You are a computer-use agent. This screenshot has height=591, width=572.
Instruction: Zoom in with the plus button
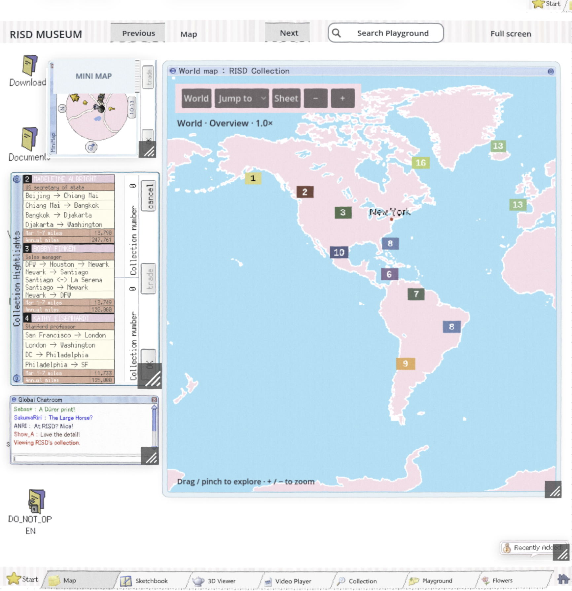click(x=342, y=98)
